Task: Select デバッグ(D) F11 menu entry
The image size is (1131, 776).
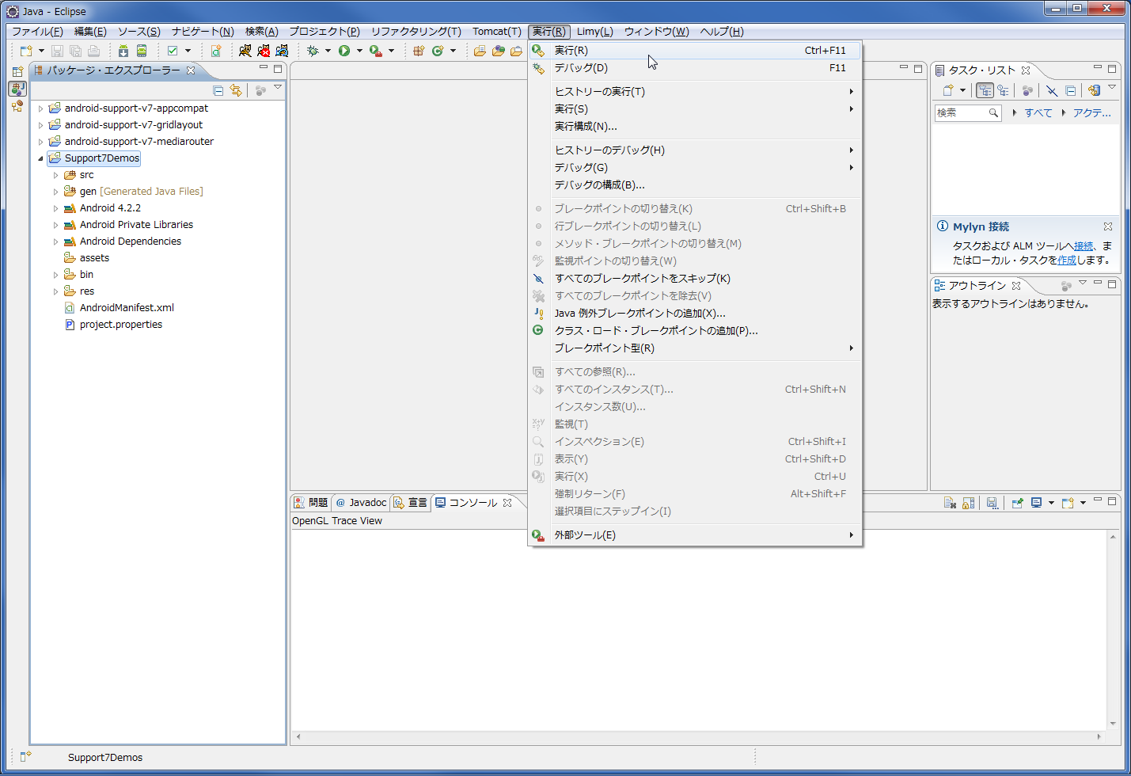Action: (x=695, y=68)
